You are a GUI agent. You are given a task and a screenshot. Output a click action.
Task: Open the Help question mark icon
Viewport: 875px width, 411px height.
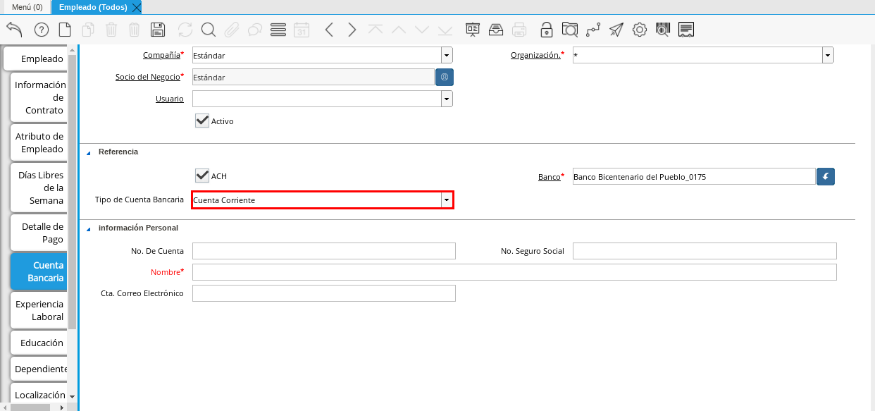tap(42, 30)
